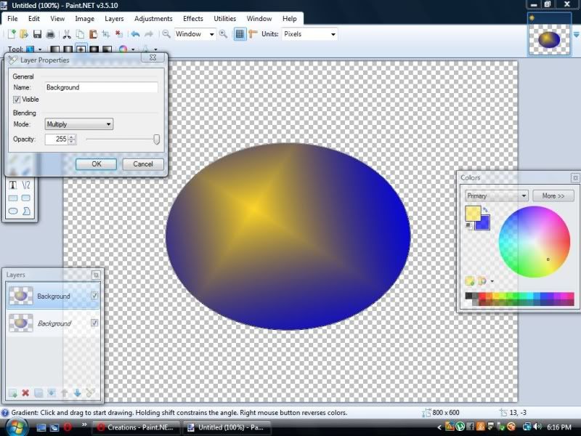Open the Primary color selector dropdown

(497, 196)
